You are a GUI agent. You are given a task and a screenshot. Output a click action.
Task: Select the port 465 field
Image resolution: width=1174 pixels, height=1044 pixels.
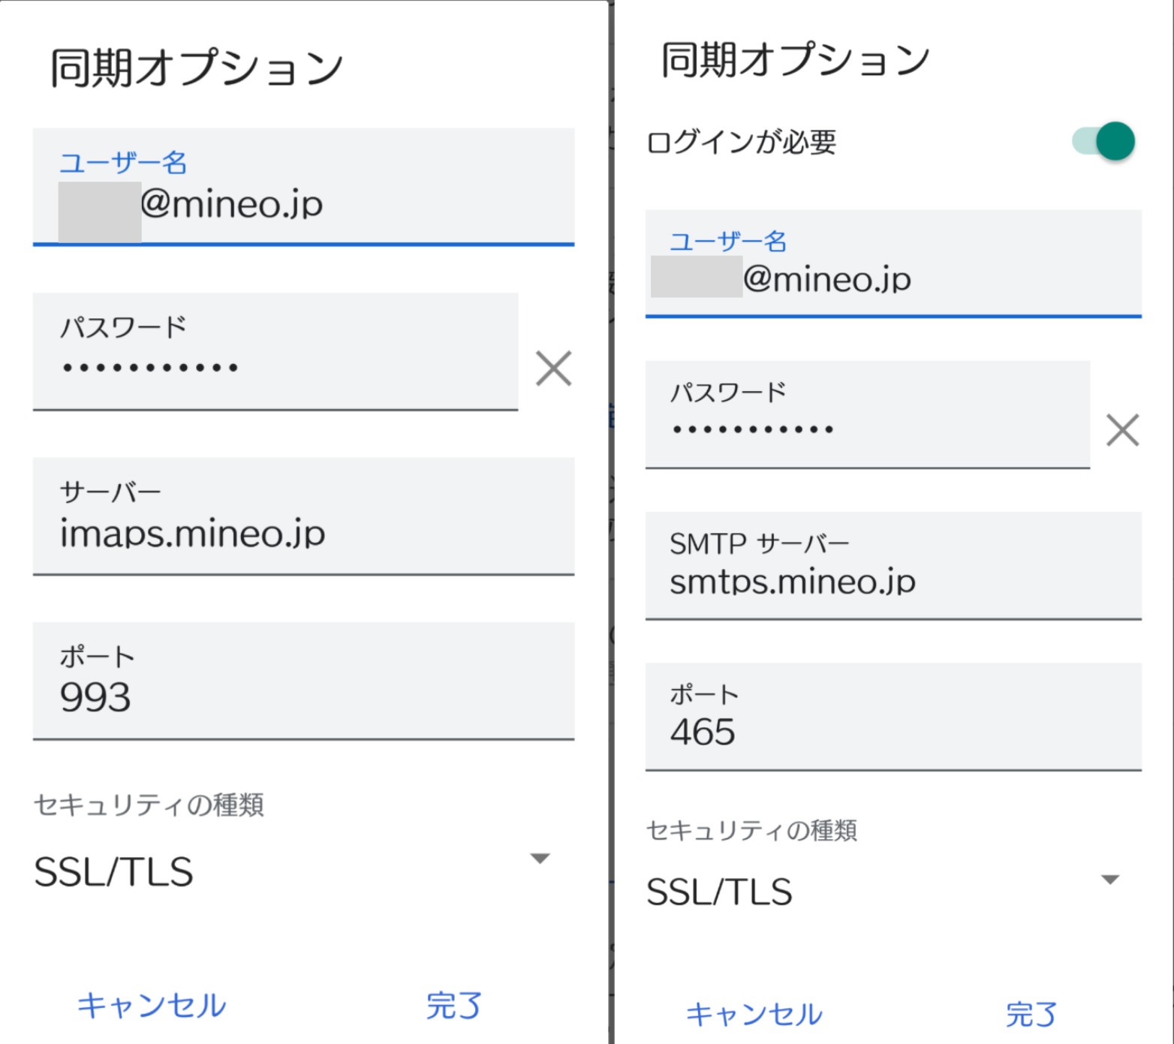pos(893,718)
